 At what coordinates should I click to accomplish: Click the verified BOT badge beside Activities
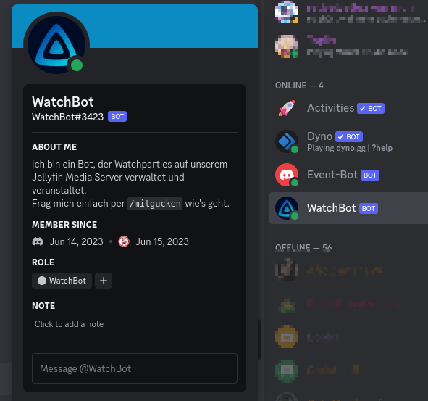[371, 109]
